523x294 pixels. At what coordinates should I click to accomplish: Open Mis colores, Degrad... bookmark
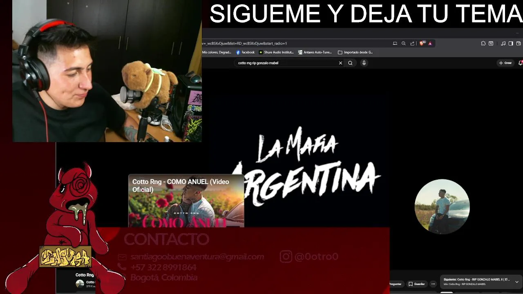[217, 52]
